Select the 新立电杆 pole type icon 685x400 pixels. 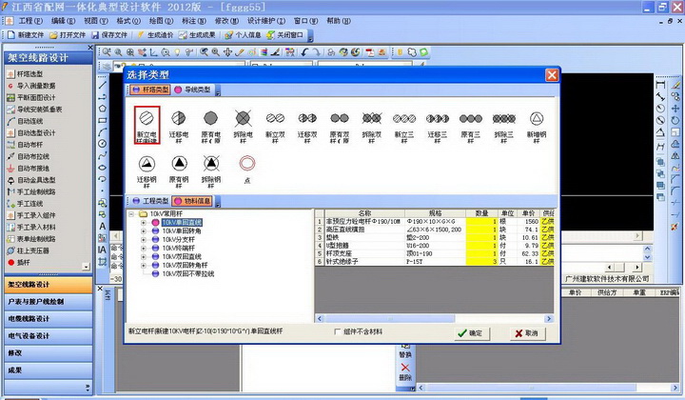(147, 125)
